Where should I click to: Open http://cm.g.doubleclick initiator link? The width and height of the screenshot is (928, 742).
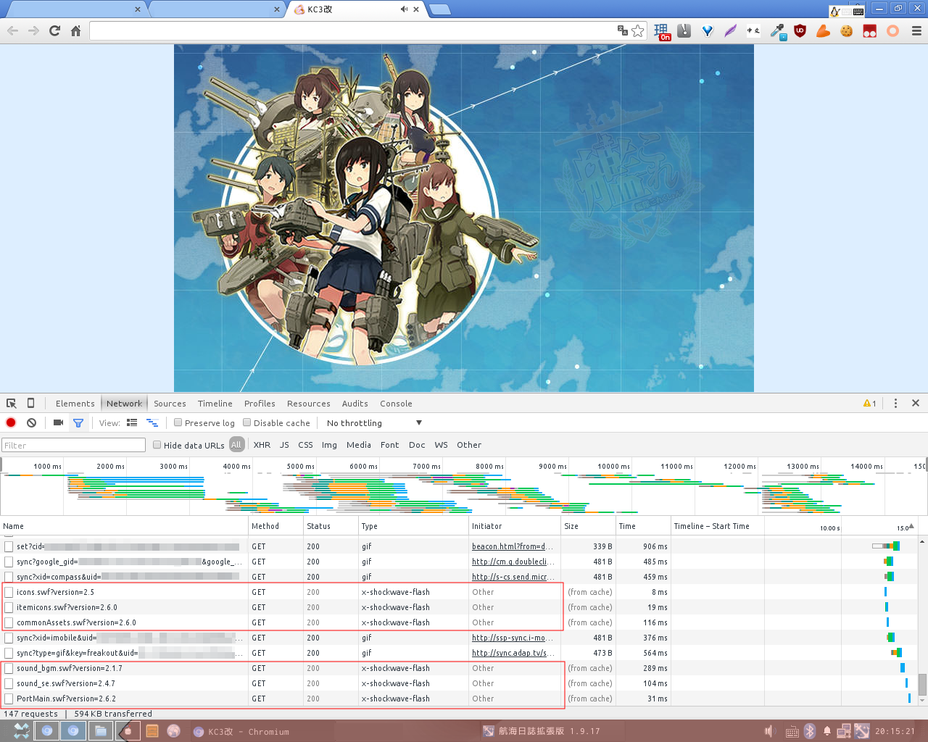[514, 562]
